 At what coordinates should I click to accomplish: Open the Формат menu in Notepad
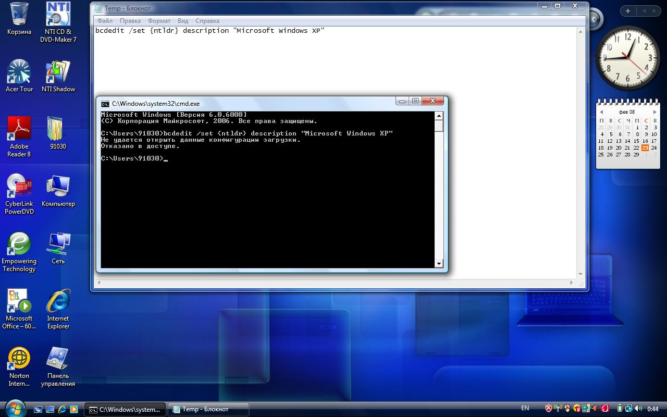159,21
